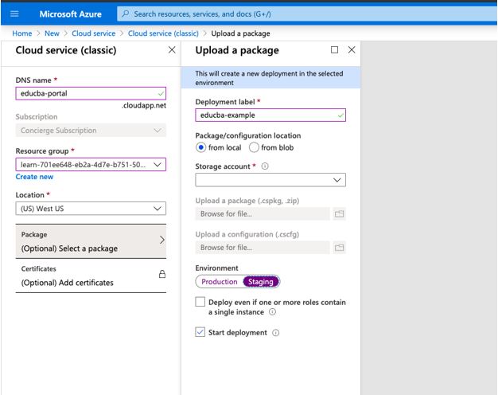Click the Certificates lock icon

click(x=162, y=274)
